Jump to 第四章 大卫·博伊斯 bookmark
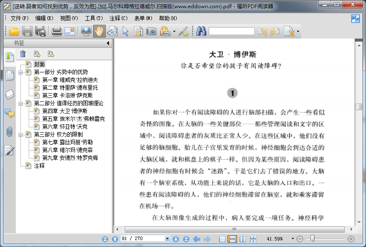The image size is (366, 247). pyautogui.click(x=65, y=111)
